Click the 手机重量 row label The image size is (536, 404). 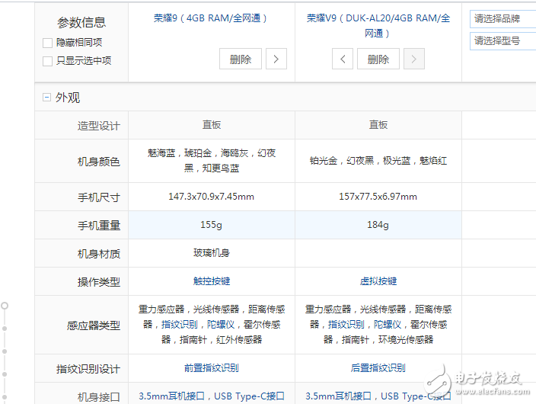pos(99,226)
